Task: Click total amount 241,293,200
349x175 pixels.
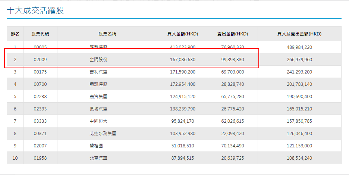Action: (x=299, y=72)
